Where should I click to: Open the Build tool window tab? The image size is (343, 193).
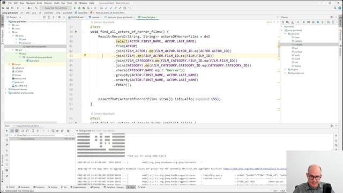coord(141,187)
